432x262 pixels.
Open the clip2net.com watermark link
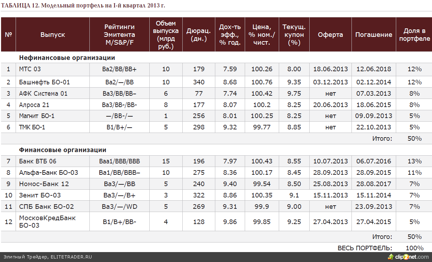point(412,257)
